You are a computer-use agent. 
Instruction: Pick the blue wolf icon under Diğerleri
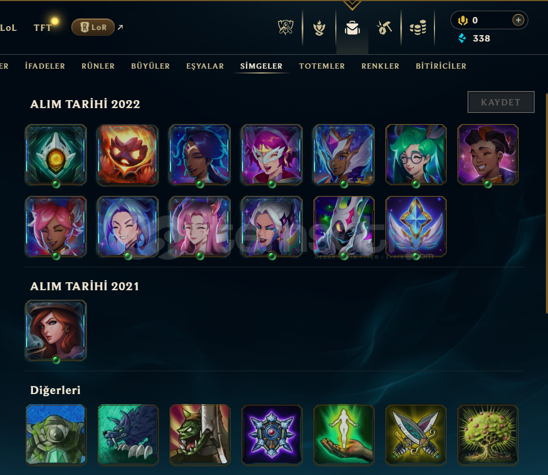pos(128,435)
